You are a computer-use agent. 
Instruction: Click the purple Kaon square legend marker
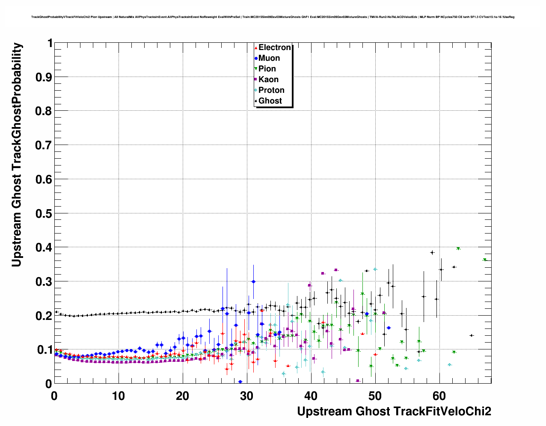point(256,80)
